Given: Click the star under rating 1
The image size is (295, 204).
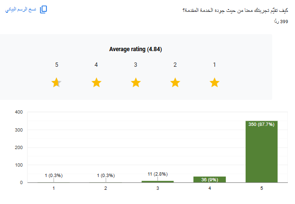Looking at the screenshot, I should coord(214,83).
